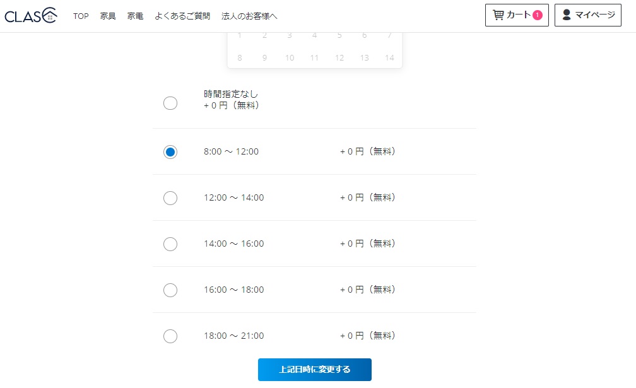The width and height of the screenshot is (636, 388).
Task: Select the 8:00 ～ 12:00 time slot
Action: click(170, 152)
